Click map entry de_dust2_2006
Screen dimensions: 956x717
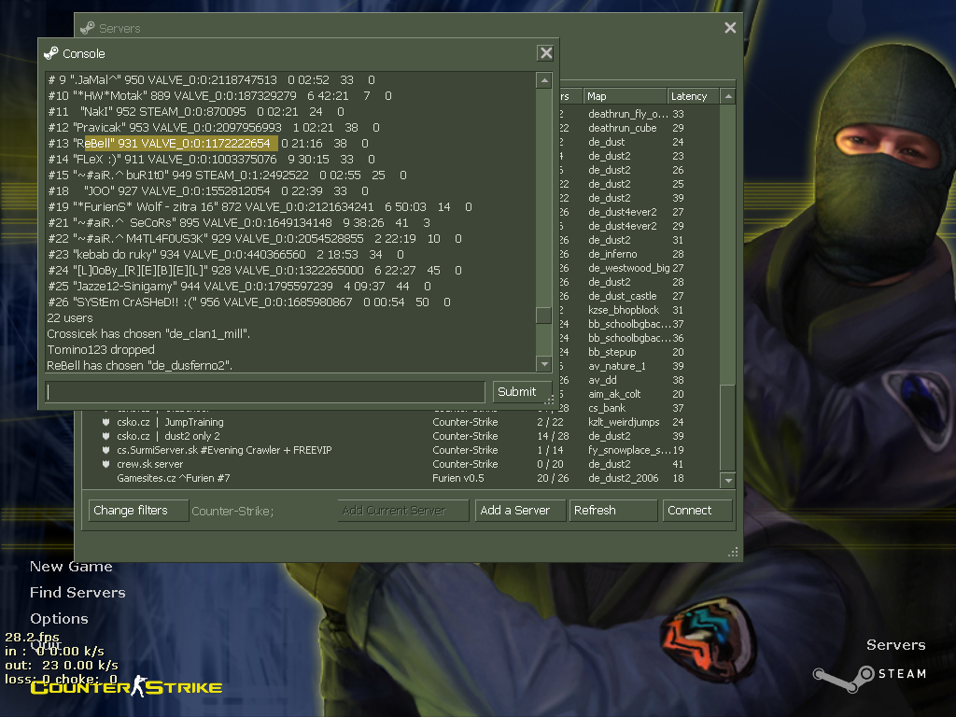[x=623, y=479]
